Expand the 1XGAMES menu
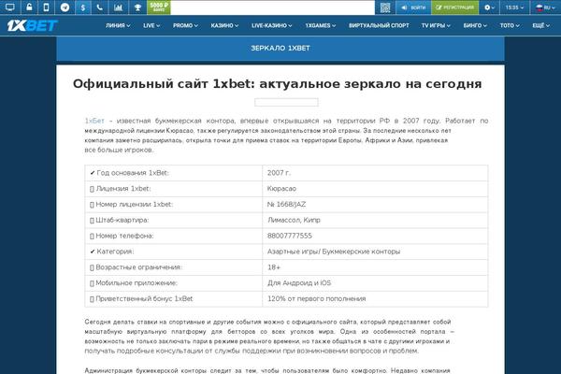The width and height of the screenshot is (561, 374). click(x=320, y=25)
